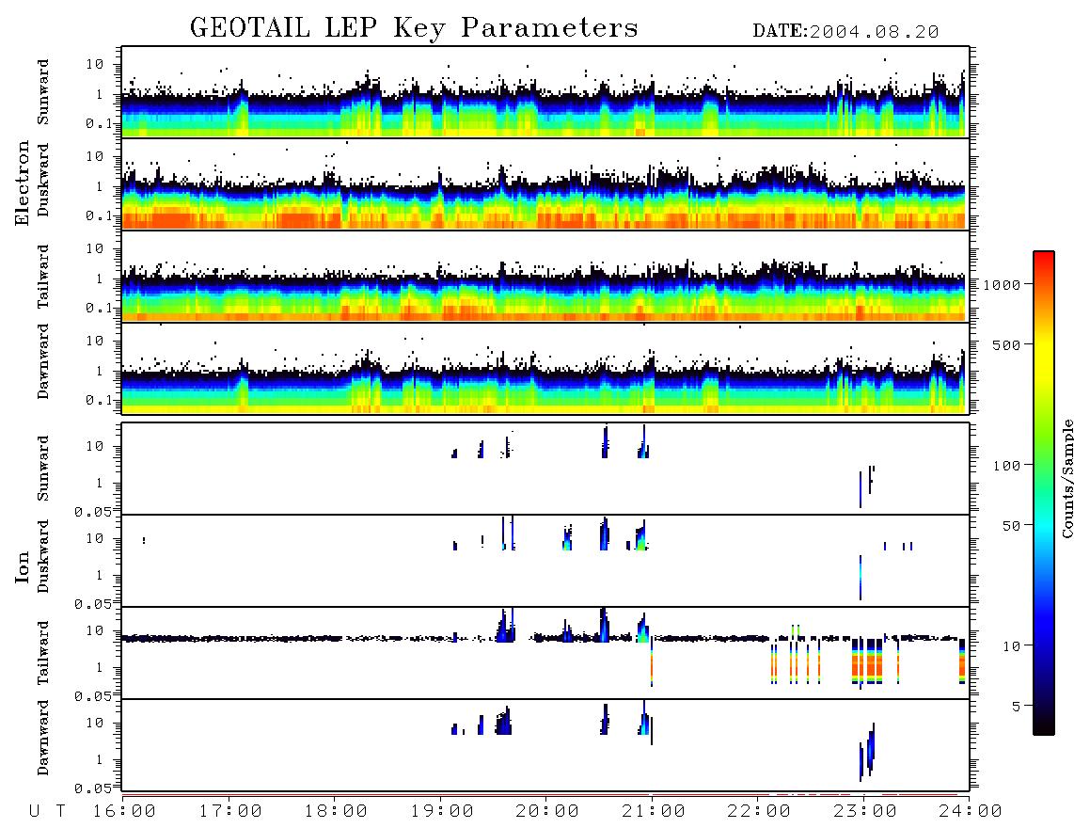Select the Ion Tailward panel label
Screen dimensions: 1074x828
pos(42,653)
